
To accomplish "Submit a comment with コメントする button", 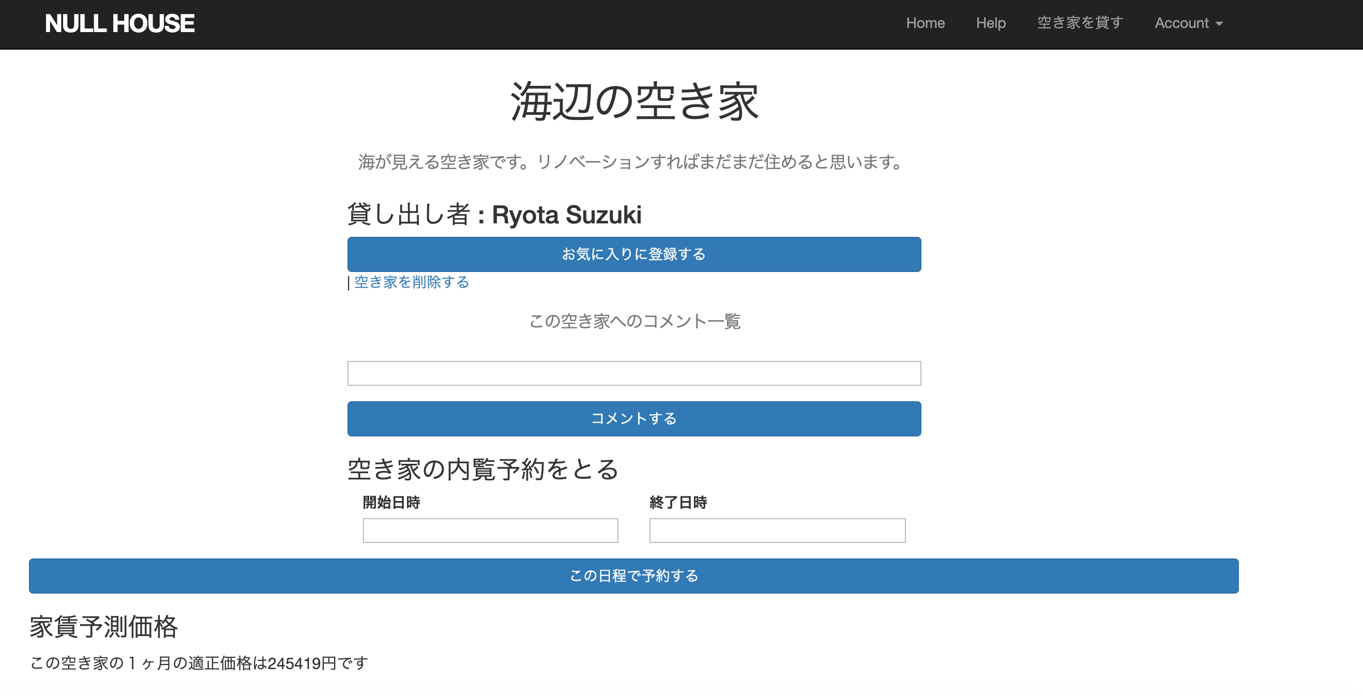I will point(634,419).
